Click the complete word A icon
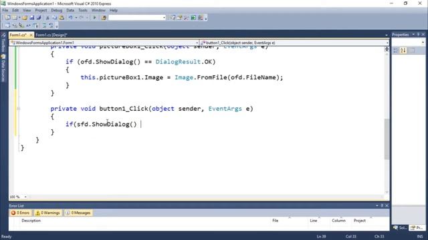 pyautogui.click(x=28, y=25)
